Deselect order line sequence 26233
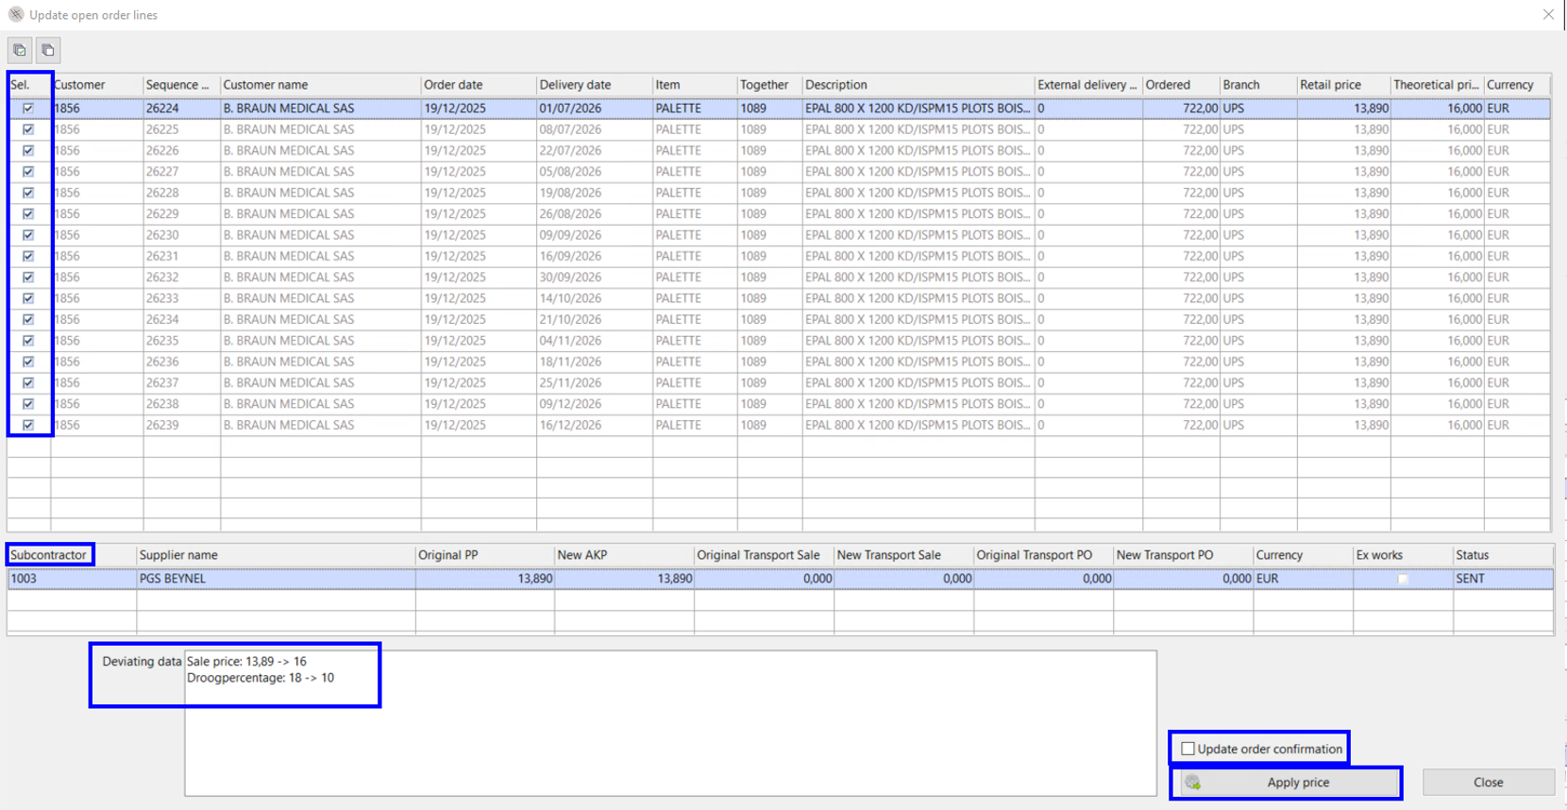The width and height of the screenshot is (1567, 810). coord(28,298)
